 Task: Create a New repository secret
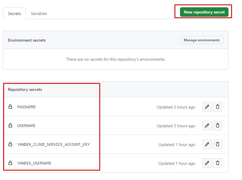pyautogui.click(x=204, y=12)
